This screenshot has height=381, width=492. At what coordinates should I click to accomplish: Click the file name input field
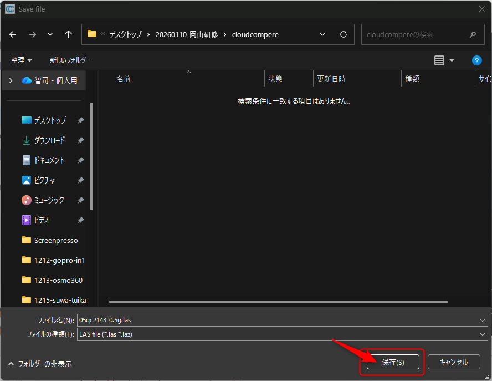coord(277,320)
